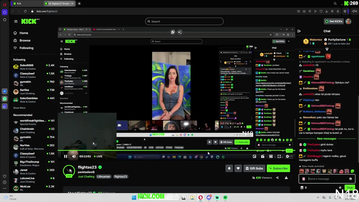Open WhatsApp in Opera sidebar
Image resolution: width=359 pixels, height=202 pixels.
(4, 99)
